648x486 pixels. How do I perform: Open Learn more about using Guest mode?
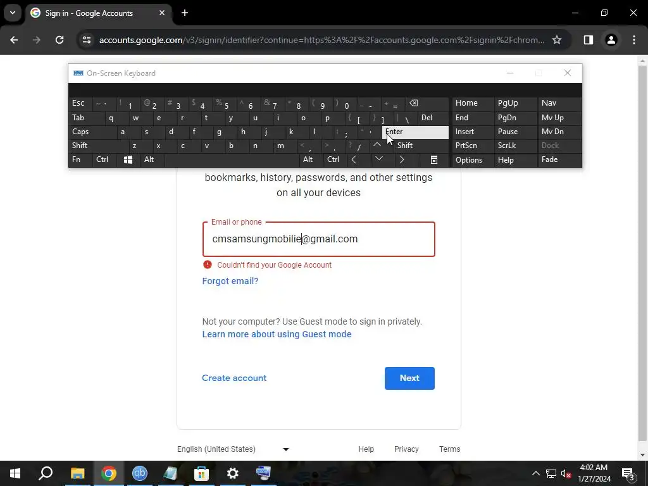click(x=277, y=334)
